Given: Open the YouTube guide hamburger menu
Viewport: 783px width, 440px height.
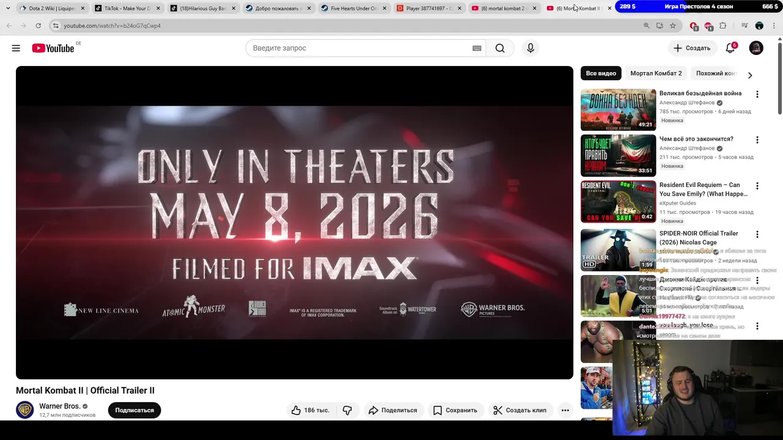Looking at the screenshot, I should click(16, 48).
